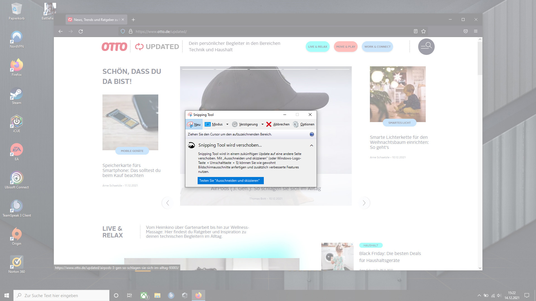The height and width of the screenshot is (301, 536).
Task: Bookmark the page with the star icon
Action: [x=423, y=31]
